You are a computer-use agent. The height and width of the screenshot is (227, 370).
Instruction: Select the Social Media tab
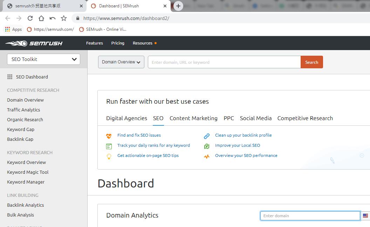[255, 118]
